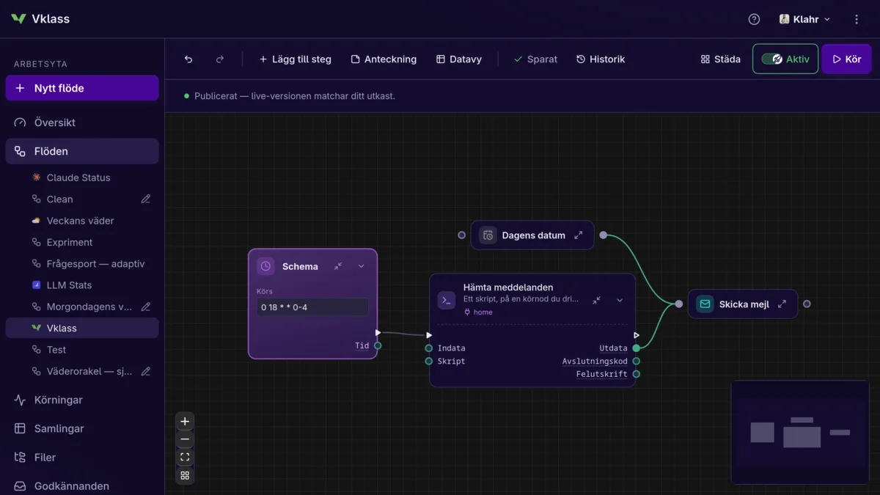Click the edit pencil next to Morgondagens
Screen dimensions: 880x495
pos(146,307)
